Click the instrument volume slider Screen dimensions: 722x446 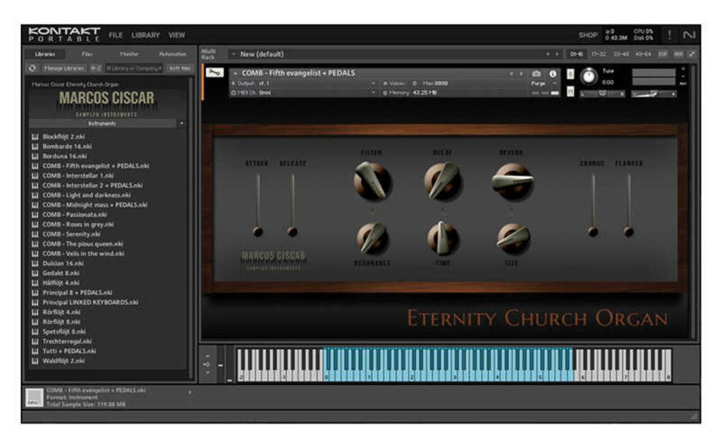tap(654, 94)
